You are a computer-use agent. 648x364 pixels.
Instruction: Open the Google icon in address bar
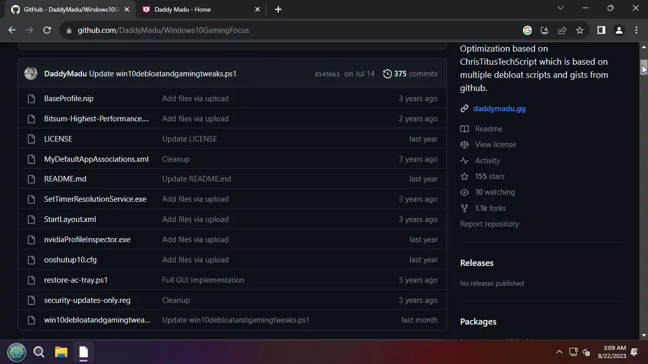527,30
